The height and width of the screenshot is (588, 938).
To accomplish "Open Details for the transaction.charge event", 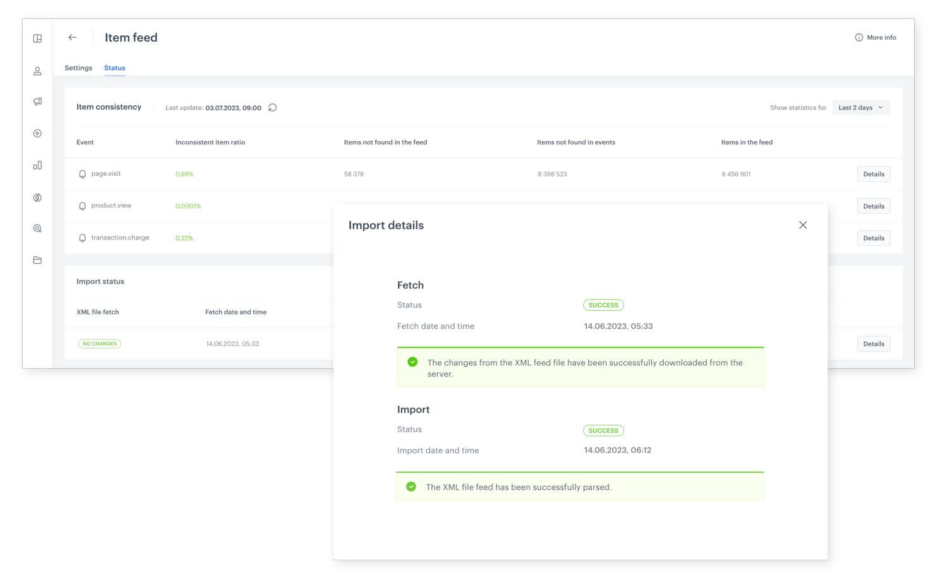I will click(x=873, y=238).
